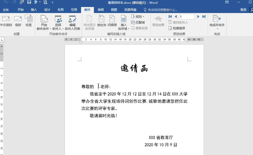This screenshot has width=253, height=155.
Task: Open the 百度网盘 tab
Action: (x=130, y=10)
